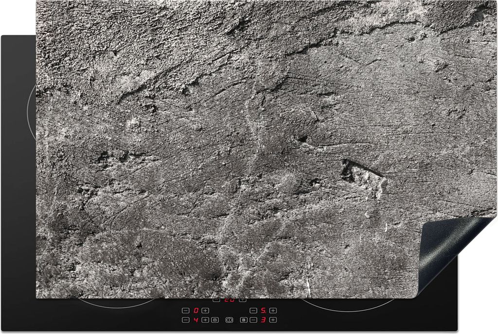
Task: Raise the zone showing level 5
Action: pos(273,311)
